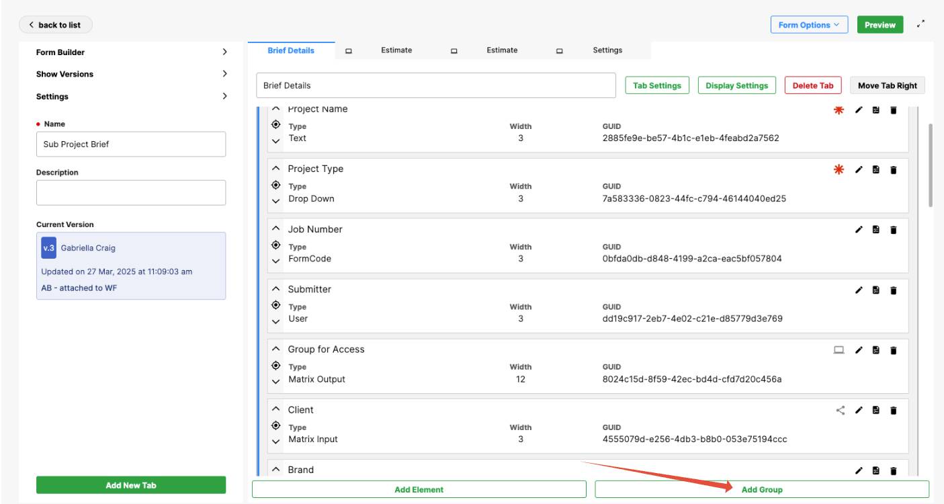Open the second Estimate tab
Image resolution: width=944 pixels, height=504 pixels.
502,50
